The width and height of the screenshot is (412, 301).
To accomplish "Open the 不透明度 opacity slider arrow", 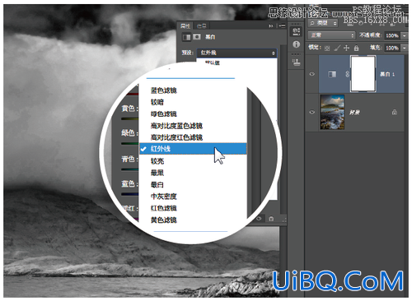I will coord(405,35).
